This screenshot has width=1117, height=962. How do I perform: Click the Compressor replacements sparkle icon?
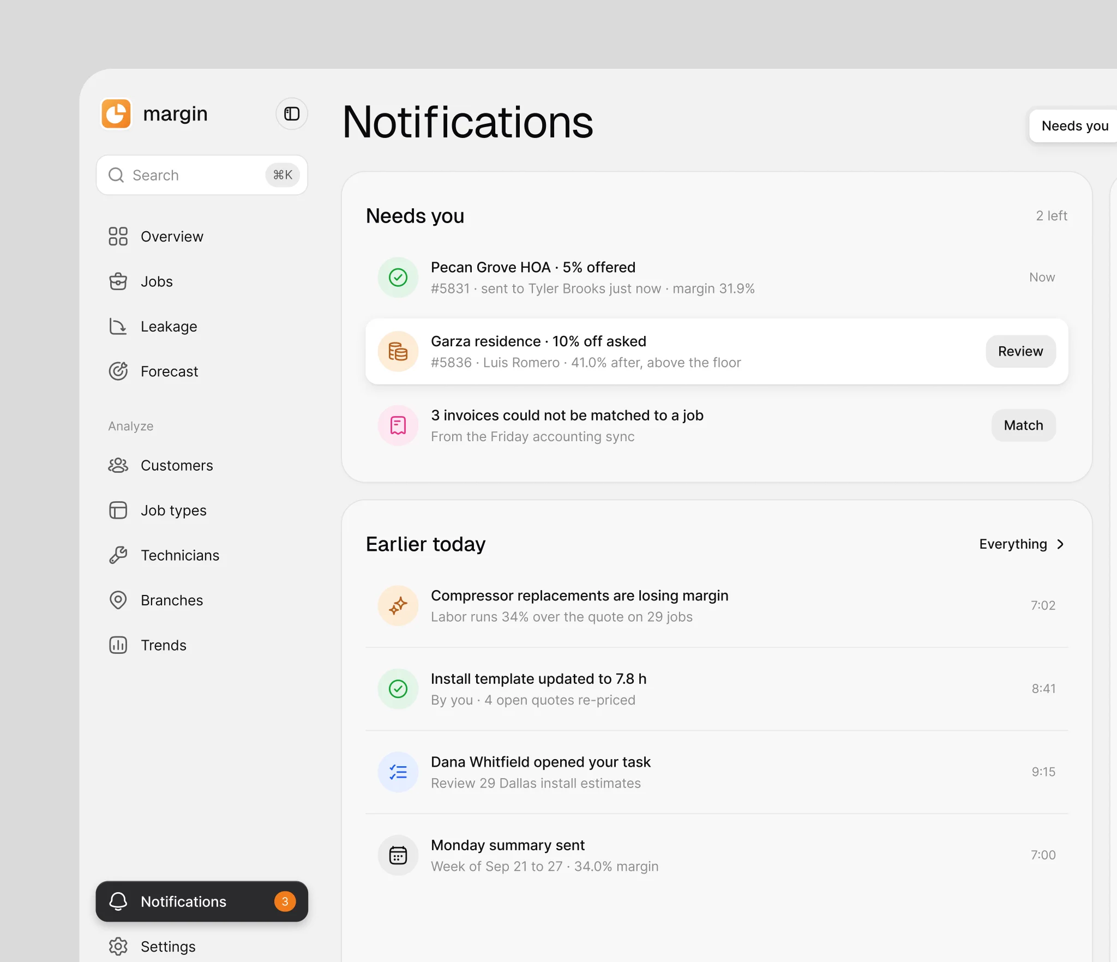398,606
